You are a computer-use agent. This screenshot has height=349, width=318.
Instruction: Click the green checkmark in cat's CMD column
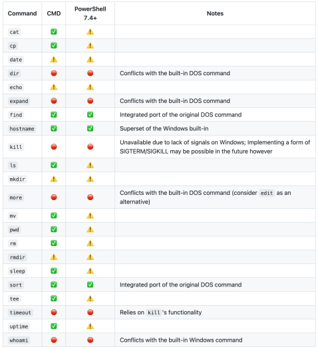pyautogui.click(x=54, y=32)
